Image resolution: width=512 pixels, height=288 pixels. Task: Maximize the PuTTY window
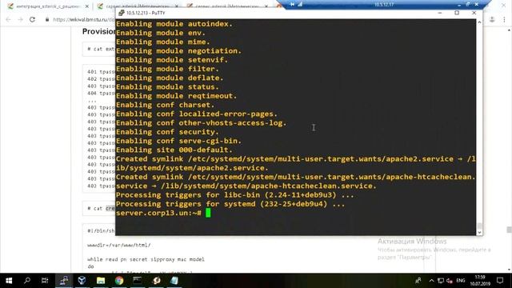coord(457,13)
